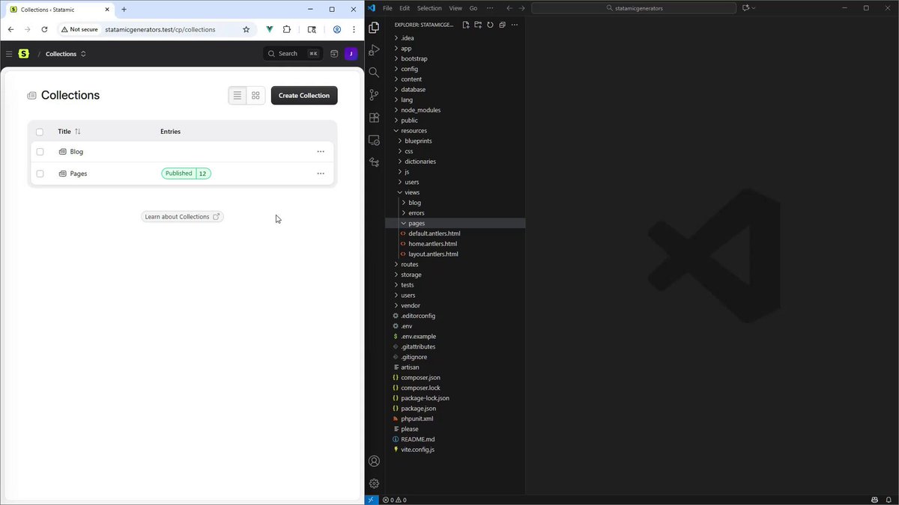Open VS Code Remote Explorer view
This screenshot has width=899, height=505.
point(374,140)
